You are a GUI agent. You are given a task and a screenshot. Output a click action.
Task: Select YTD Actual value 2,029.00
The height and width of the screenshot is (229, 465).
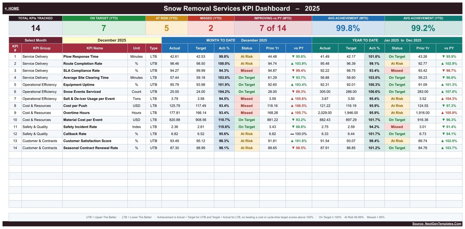[x=325, y=113]
